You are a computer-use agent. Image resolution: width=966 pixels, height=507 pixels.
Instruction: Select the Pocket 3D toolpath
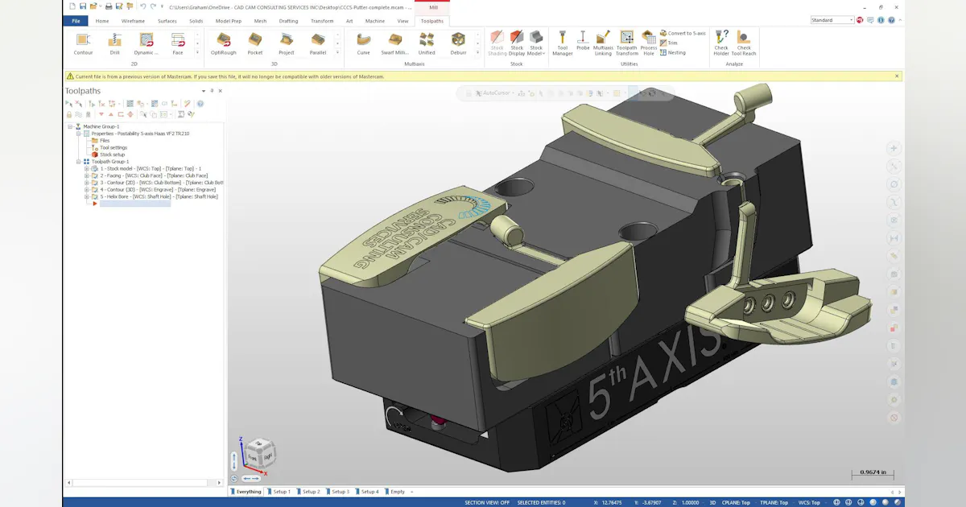[255, 43]
